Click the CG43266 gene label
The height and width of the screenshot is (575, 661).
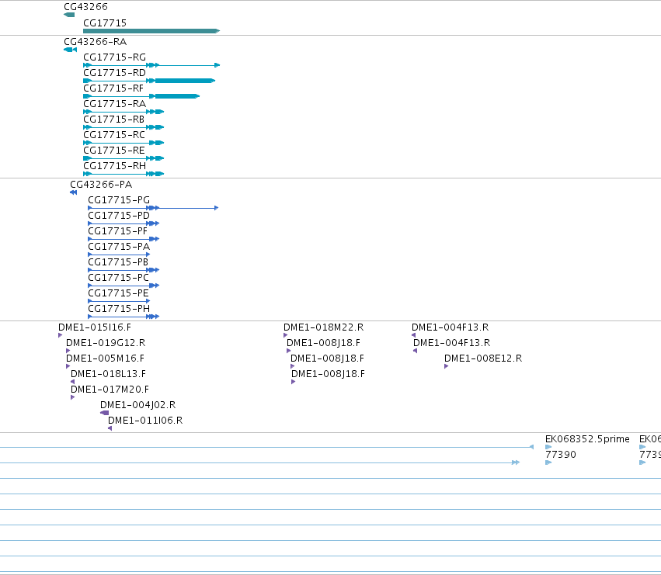coord(85,7)
